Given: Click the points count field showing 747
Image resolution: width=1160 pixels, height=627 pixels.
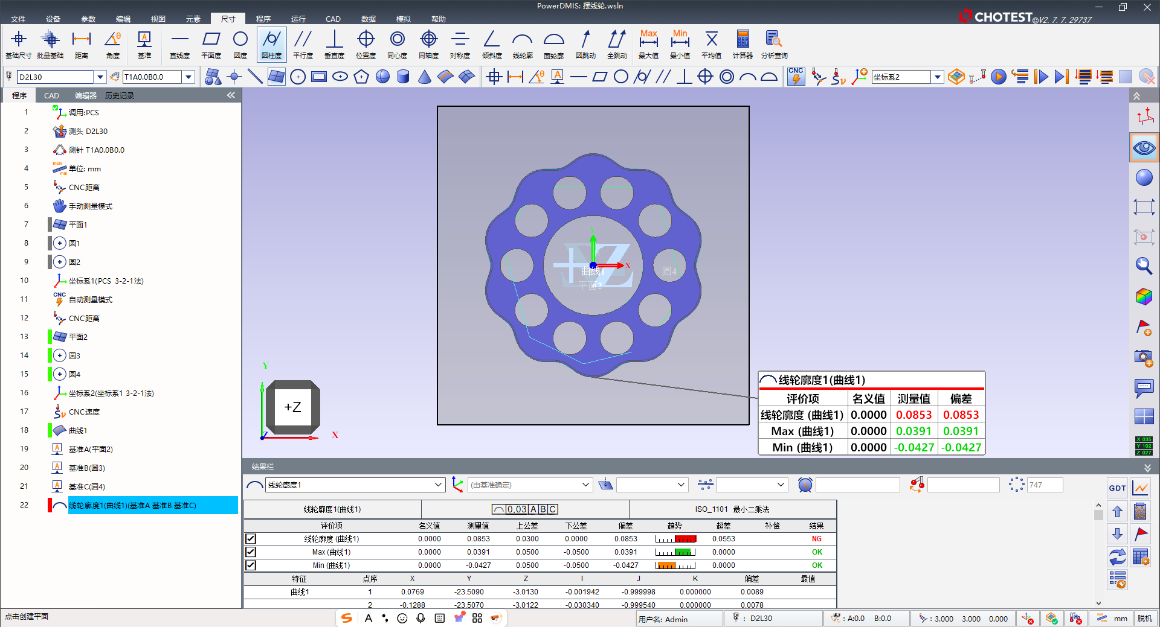Looking at the screenshot, I should [x=1044, y=485].
